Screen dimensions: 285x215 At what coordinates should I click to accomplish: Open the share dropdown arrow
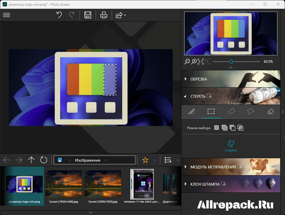(125, 15)
